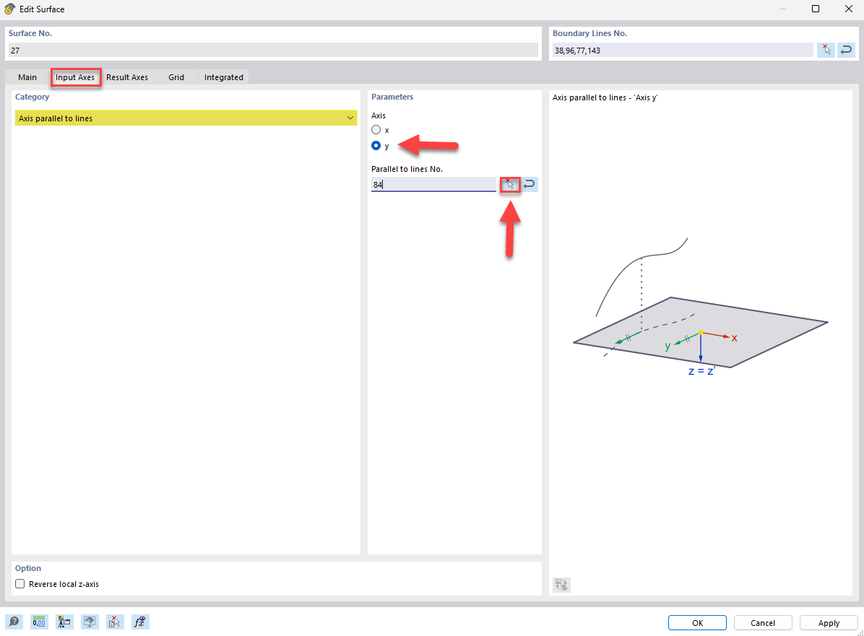Click the delete surface icon in the footer
The image size is (864, 636).
pyautogui.click(x=115, y=622)
